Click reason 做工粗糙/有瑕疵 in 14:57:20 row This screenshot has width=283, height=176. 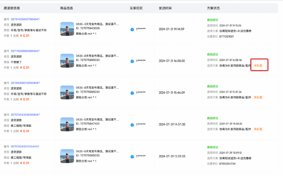[21, 126]
